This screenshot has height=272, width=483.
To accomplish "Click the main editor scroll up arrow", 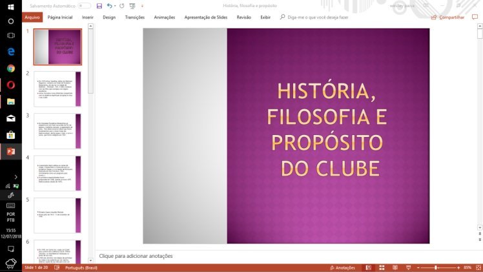I will [480, 26].
